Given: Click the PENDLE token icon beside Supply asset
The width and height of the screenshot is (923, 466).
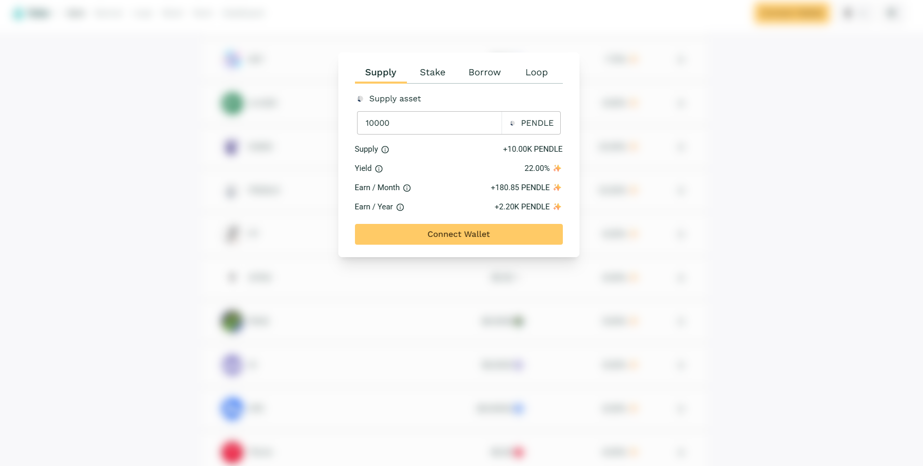Looking at the screenshot, I should click(x=360, y=99).
